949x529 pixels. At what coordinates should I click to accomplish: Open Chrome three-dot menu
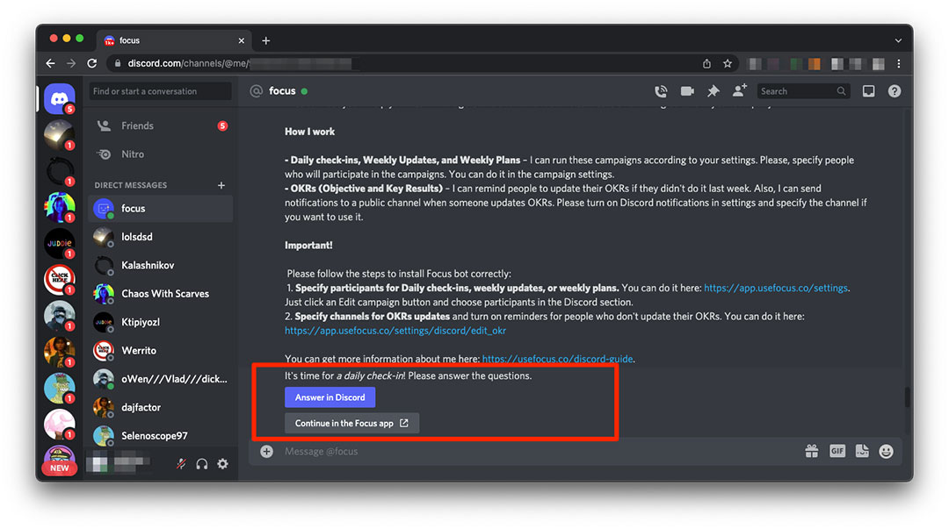coord(899,63)
